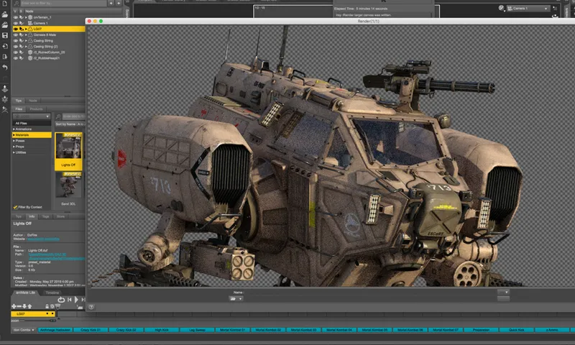Toggle visibility eye for Casing String
Viewport: 575px width, 345px height.
(16, 41)
